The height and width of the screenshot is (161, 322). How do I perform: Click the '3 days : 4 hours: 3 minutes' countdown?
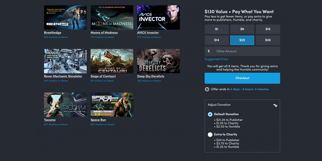250,89
